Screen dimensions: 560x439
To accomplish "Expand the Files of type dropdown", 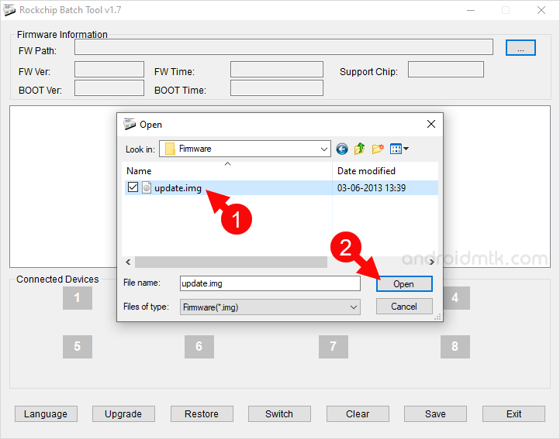I will tap(354, 307).
